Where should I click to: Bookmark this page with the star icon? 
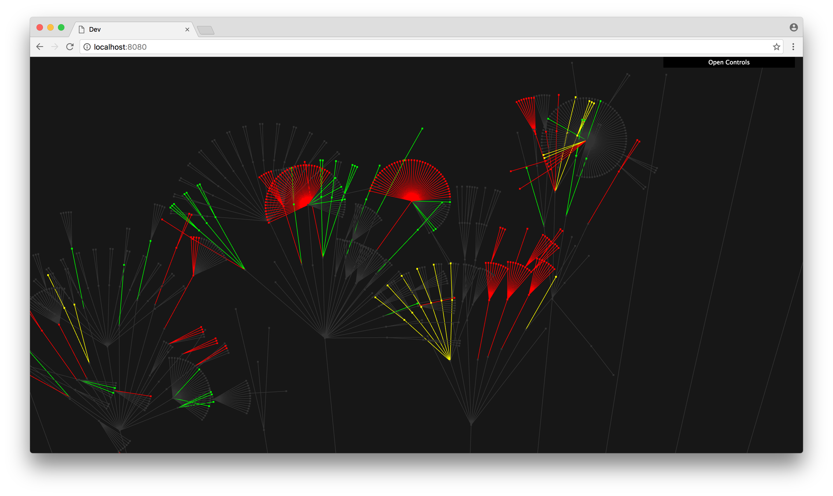click(x=776, y=47)
